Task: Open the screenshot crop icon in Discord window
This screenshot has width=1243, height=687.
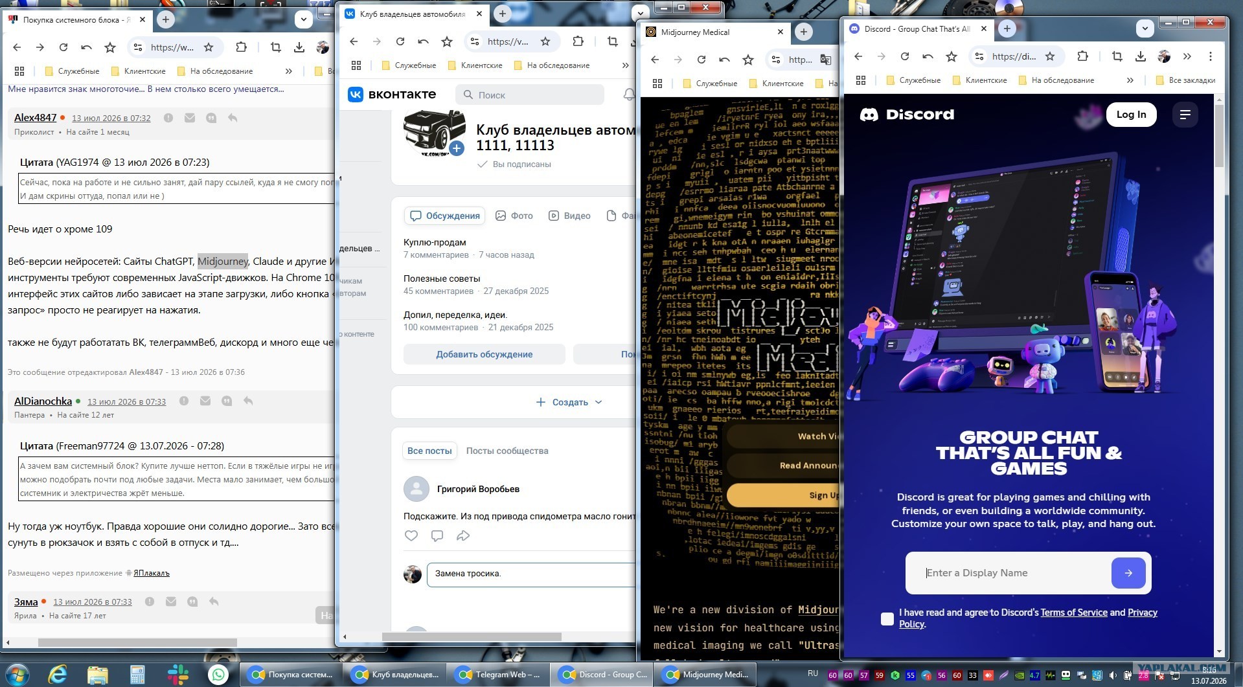Action: [1117, 56]
